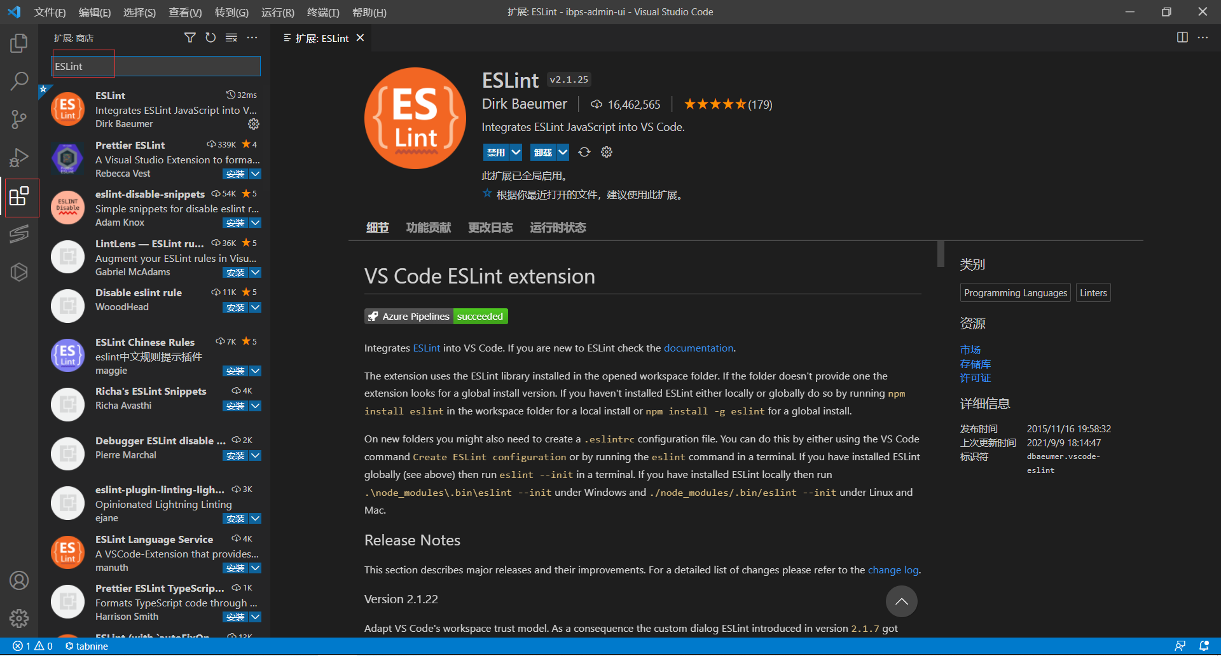
Task: Expand the uninstall (卸载) dropdown arrow
Action: point(563,153)
